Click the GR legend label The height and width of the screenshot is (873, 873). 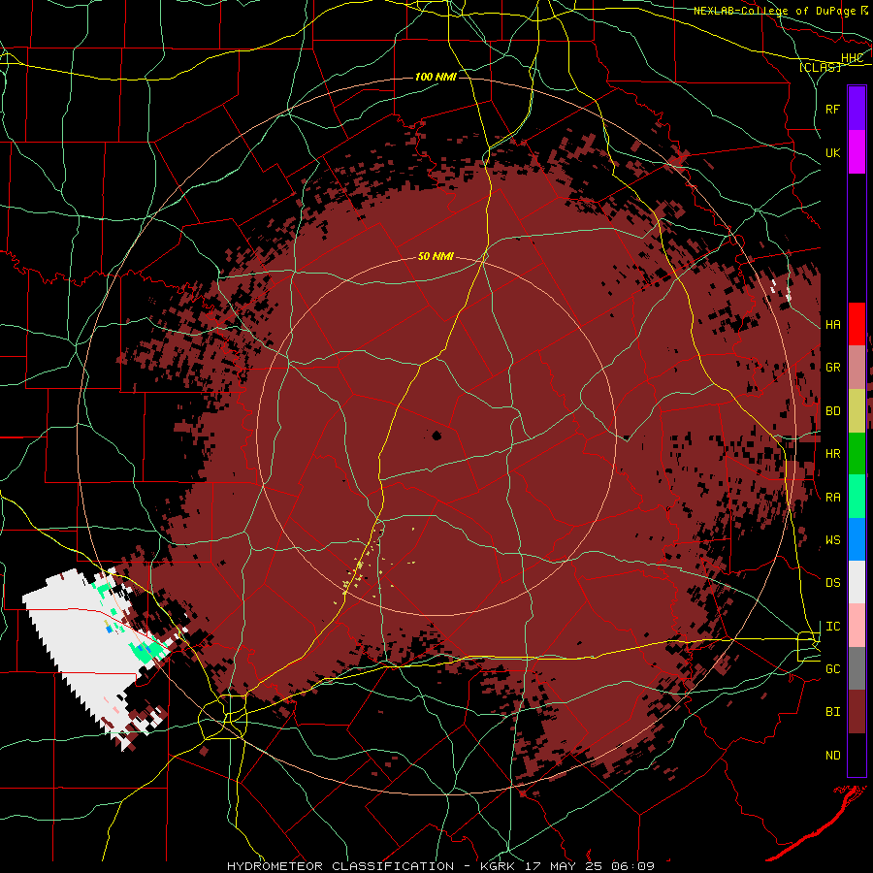833,368
